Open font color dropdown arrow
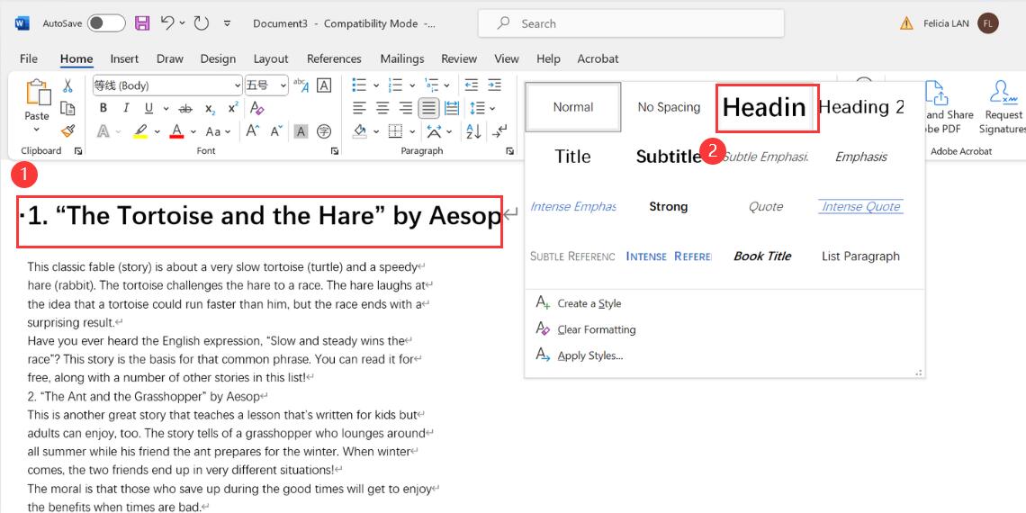1026x513 pixels. [x=193, y=131]
